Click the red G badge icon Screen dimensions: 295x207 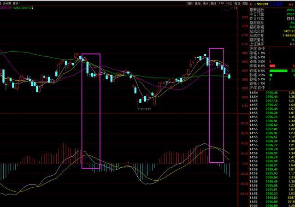pos(251,3)
